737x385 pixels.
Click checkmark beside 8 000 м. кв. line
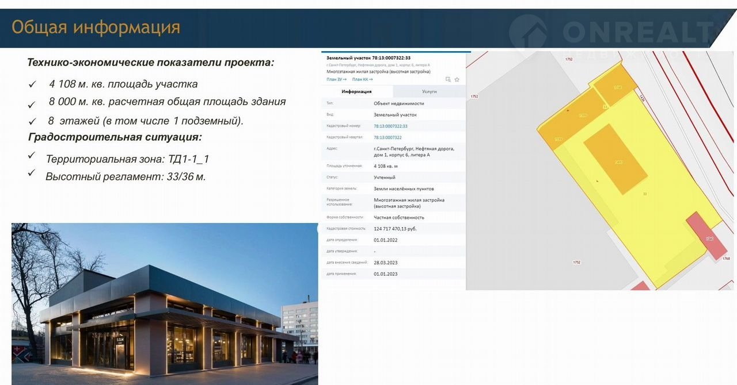(x=32, y=105)
